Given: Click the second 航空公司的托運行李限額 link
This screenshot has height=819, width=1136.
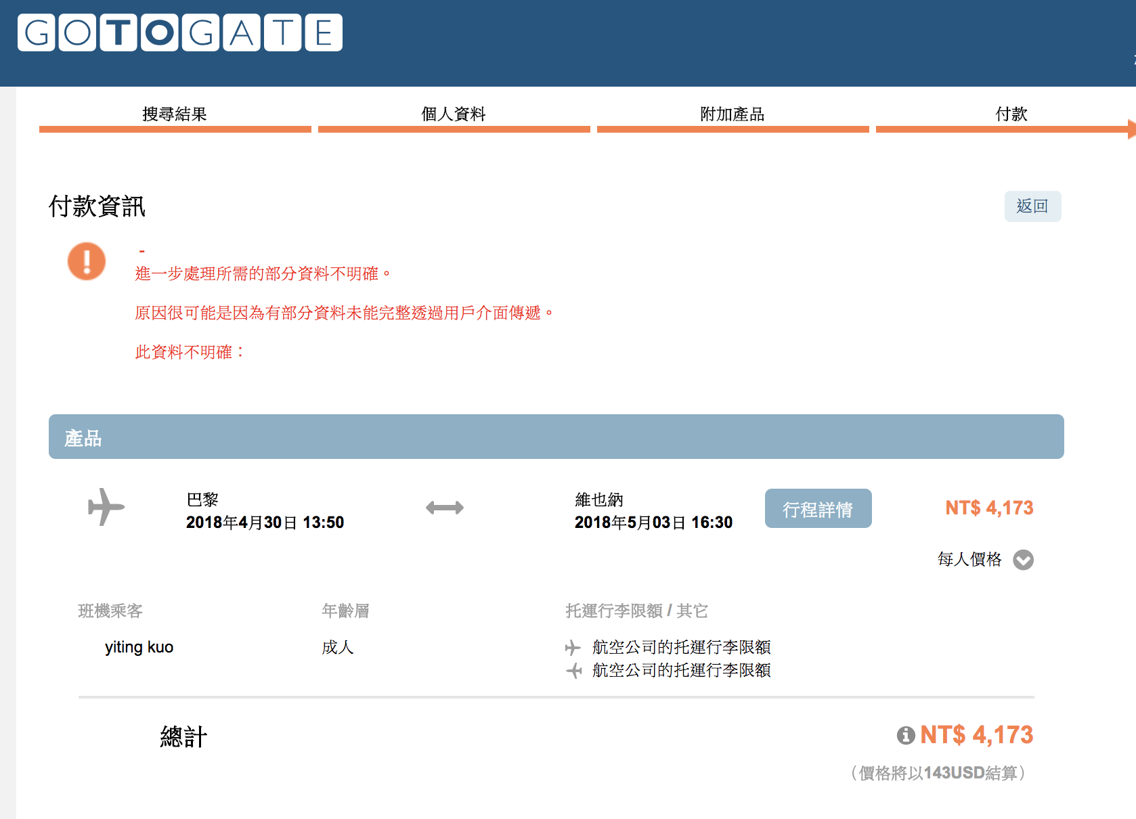Looking at the screenshot, I should point(682,671).
